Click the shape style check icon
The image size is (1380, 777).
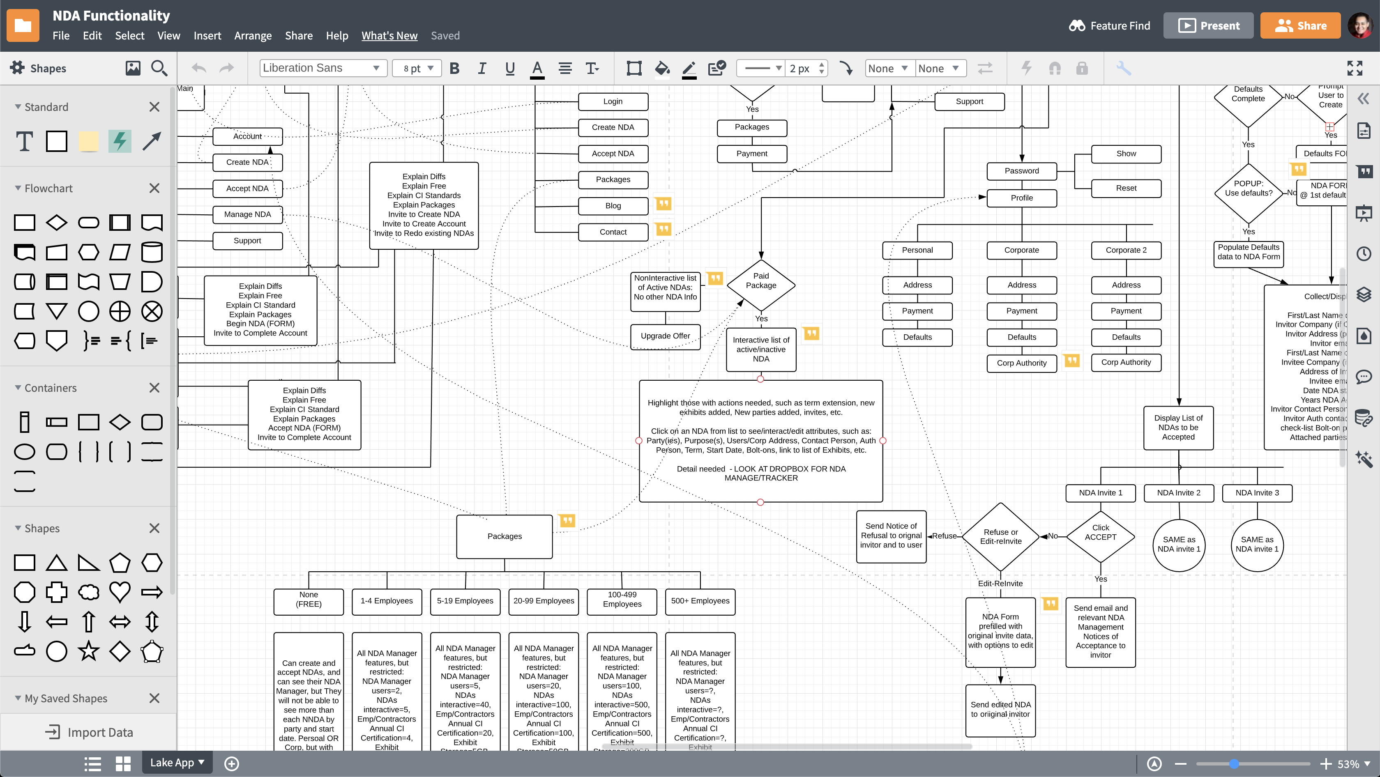pos(717,68)
